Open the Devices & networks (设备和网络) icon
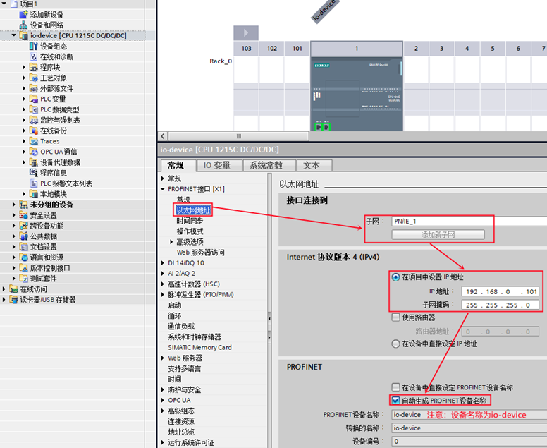 [x=23, y=25]
